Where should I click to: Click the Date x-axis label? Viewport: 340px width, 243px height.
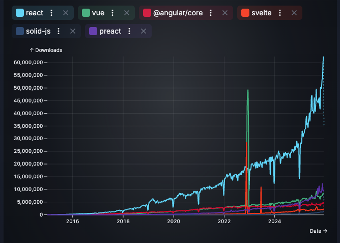(x=318, y=231)
